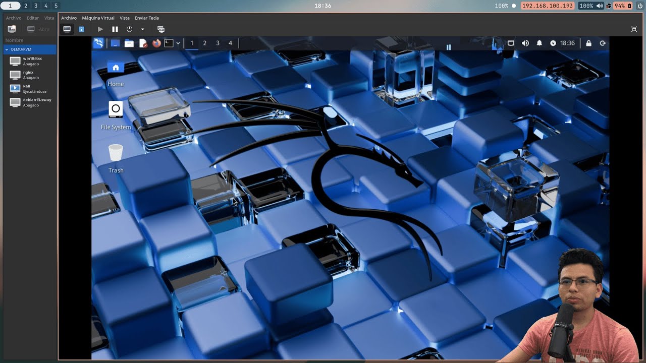Click the 94% battery indicator
646x363 pixels.
[623, 6]
